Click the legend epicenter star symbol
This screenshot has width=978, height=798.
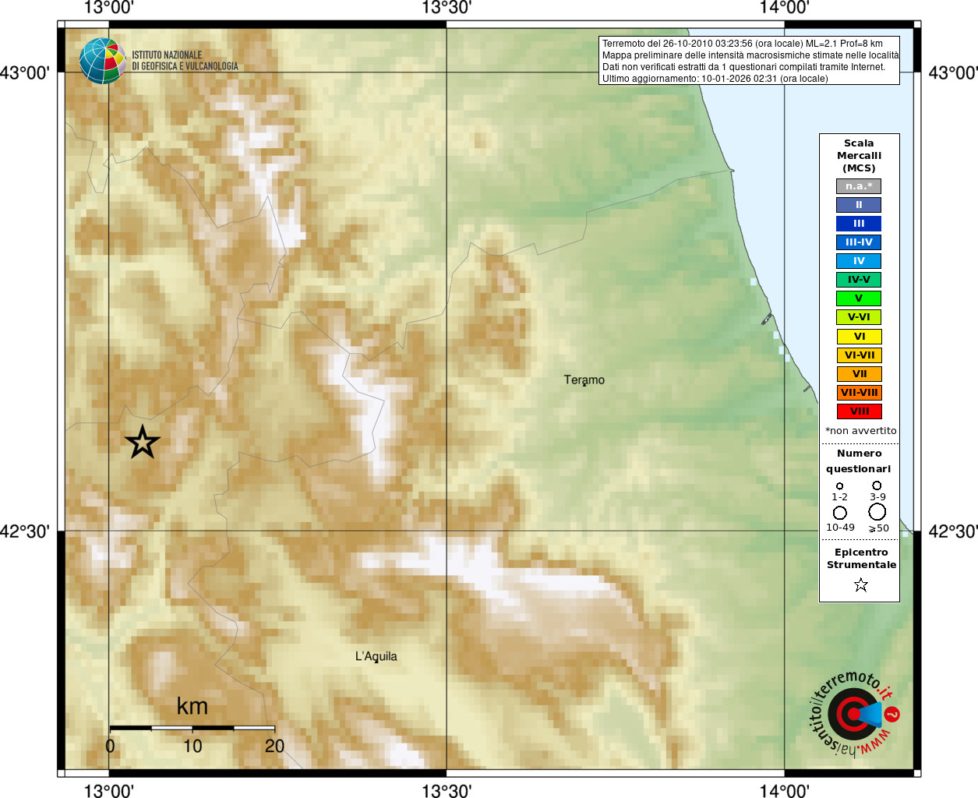click(x=860, y=584)
